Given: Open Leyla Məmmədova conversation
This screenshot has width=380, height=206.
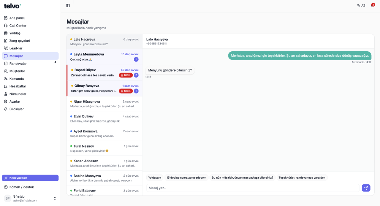Looking at the screenshot, I should point(104,57).
